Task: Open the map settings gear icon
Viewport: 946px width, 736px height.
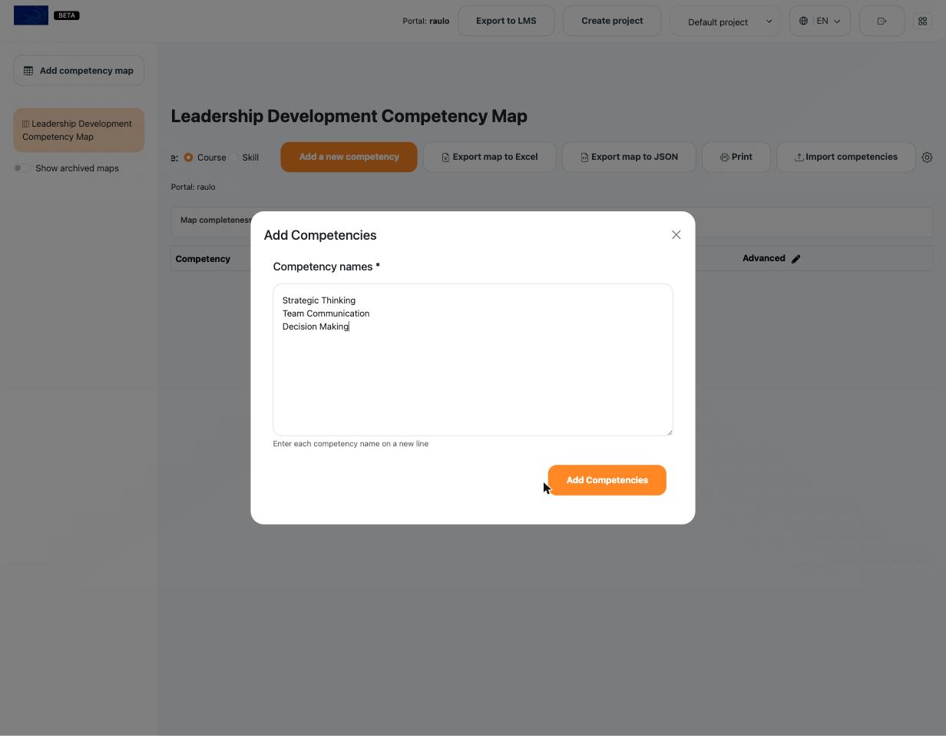Action: [927, 157]
